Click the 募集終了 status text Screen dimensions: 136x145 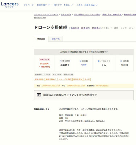pyautogui.click(x=65, y=65)
